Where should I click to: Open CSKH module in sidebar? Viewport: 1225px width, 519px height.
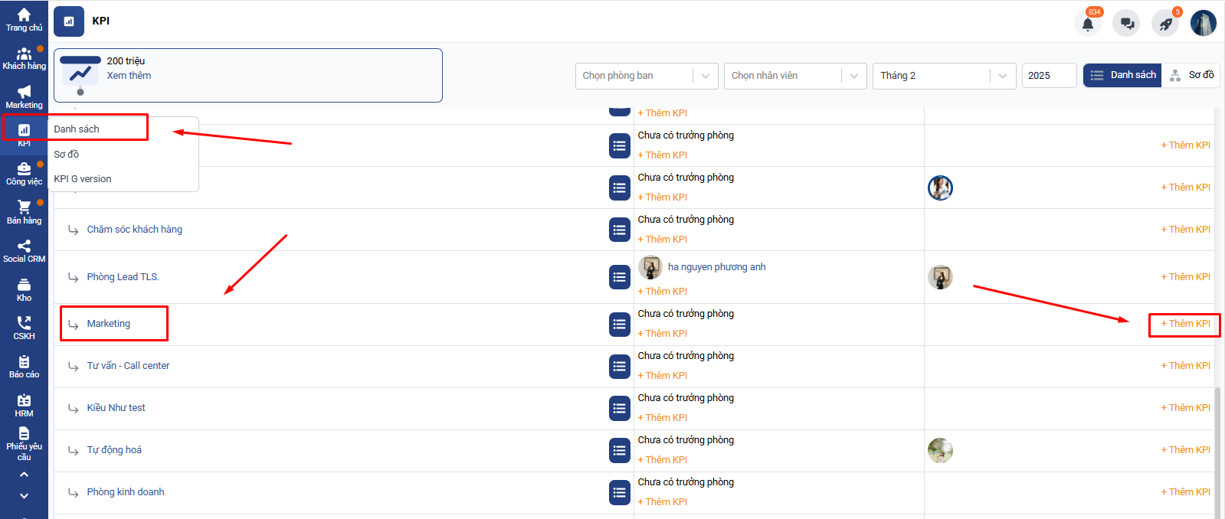(24, 328)
